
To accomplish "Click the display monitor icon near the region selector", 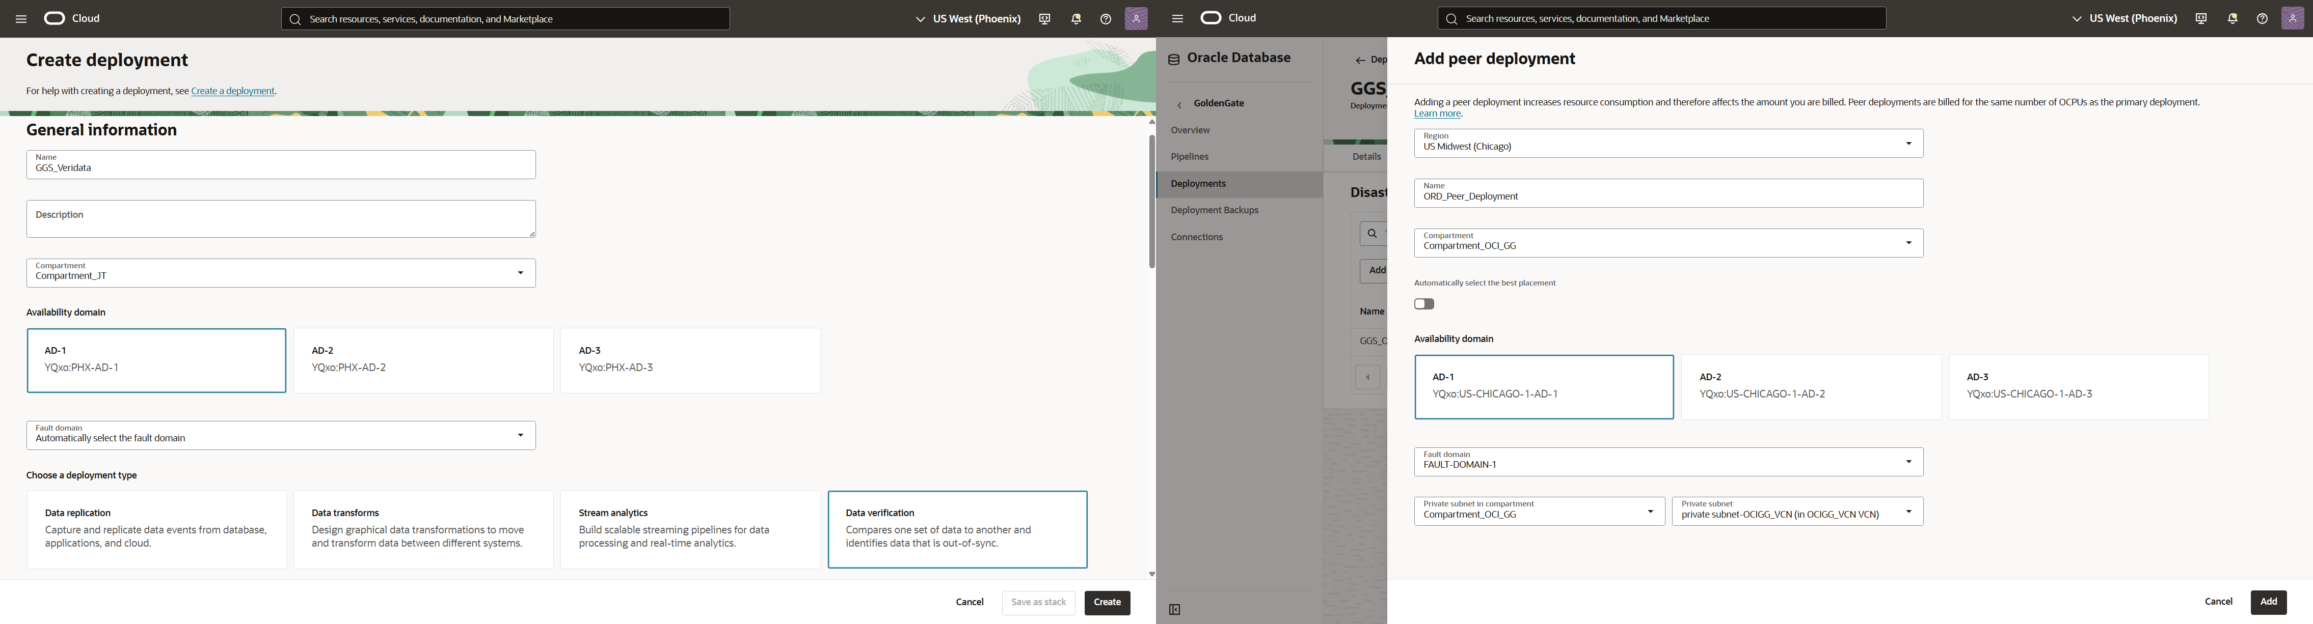I will [1044, 18].
